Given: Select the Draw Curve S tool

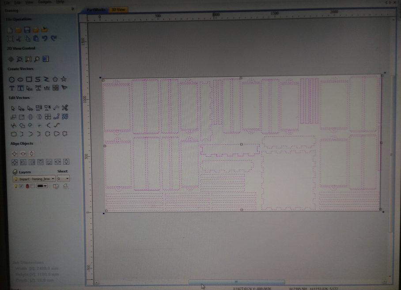Looking at the screenshot, I should pos(38,79).
